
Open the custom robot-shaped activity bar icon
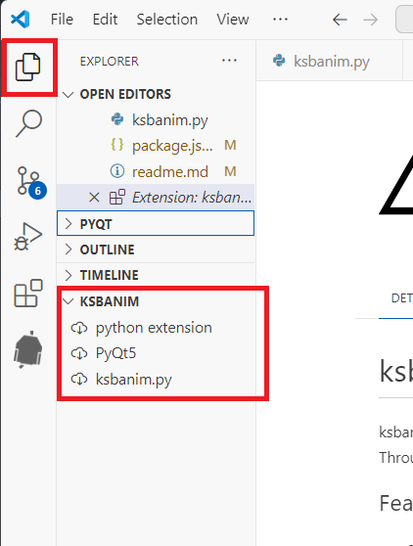tap(27, 349)
